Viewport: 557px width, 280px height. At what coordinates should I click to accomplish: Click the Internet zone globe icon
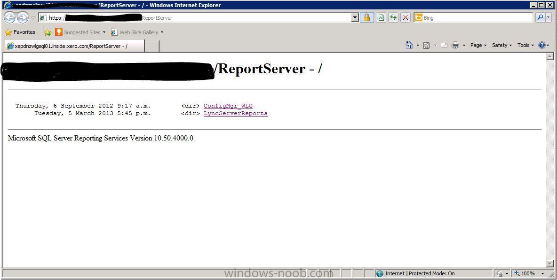(x=380, y=273)
